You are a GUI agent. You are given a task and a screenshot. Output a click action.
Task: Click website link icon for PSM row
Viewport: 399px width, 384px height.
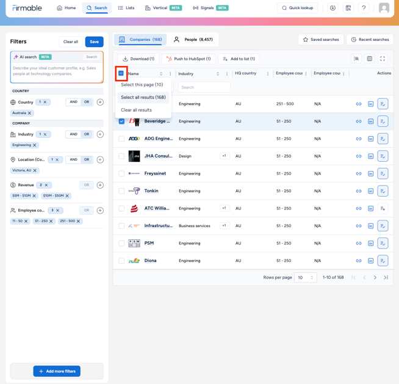(359, 244)
